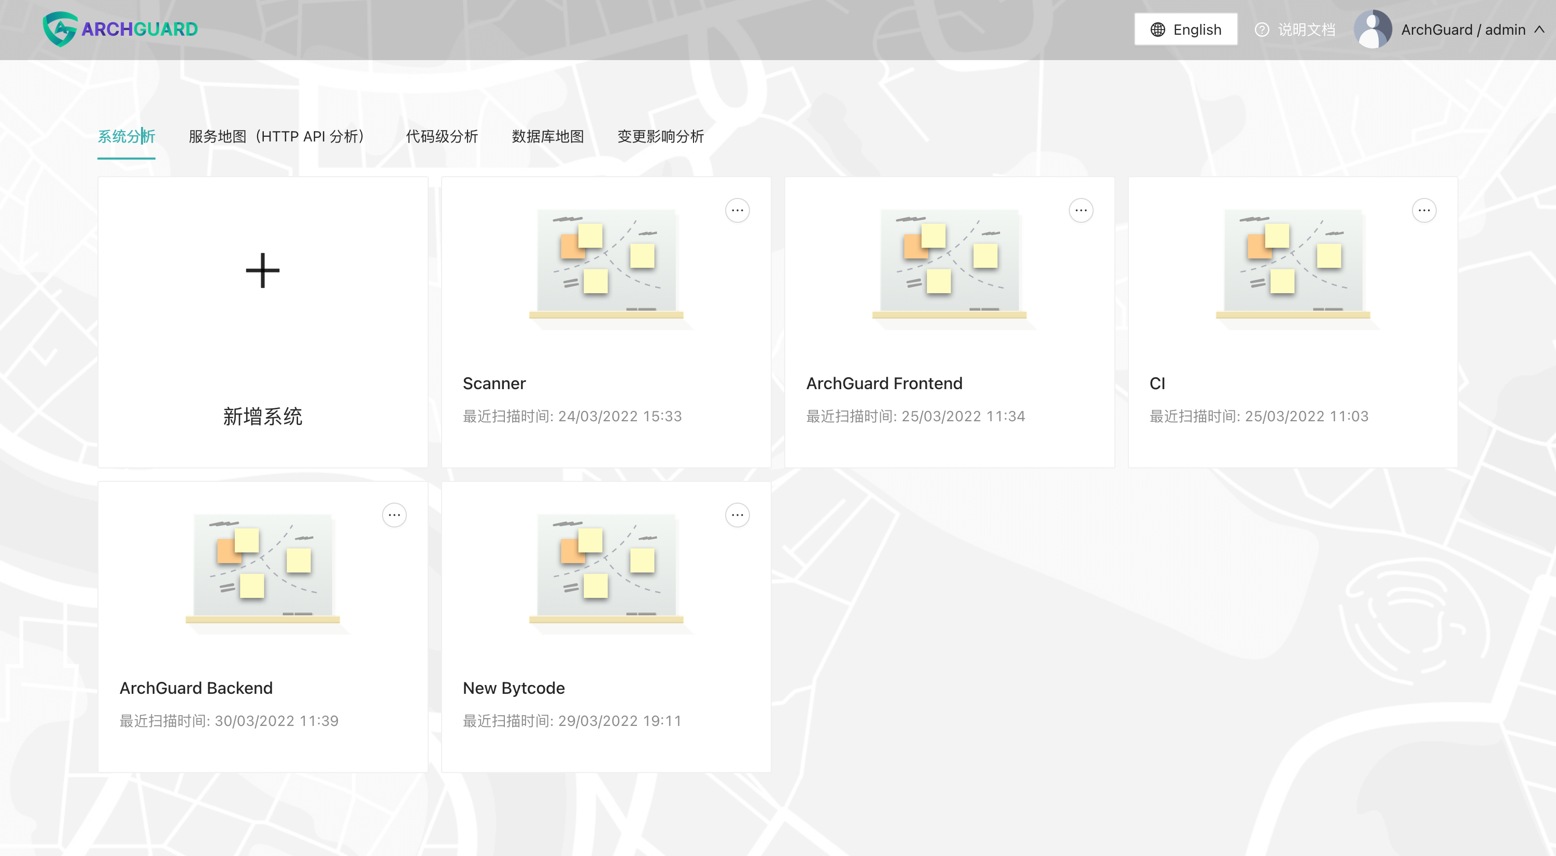
Task: Click the admin user avatar icon
Action: [x=1373, y=29]
